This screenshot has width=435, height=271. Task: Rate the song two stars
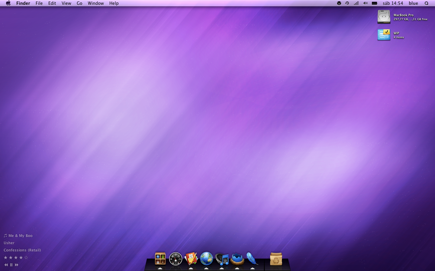[x=11, y=257]
